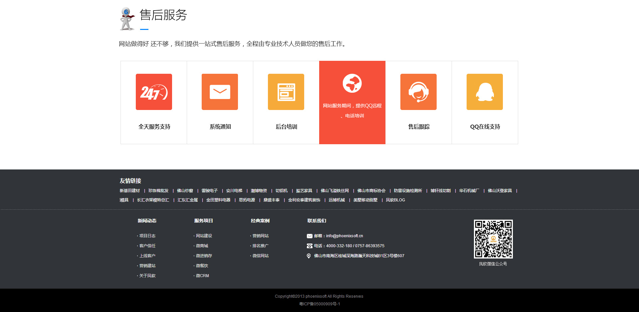
Task: Select the system notification envelope icon
Action: click(x=220, y=92)
